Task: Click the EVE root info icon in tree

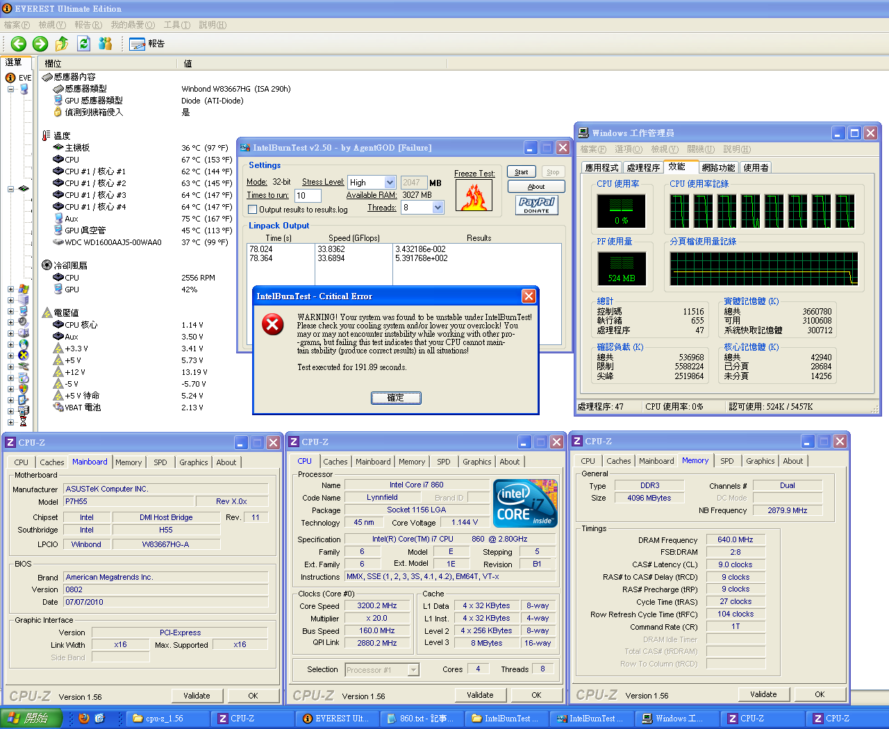Action: 10,78
